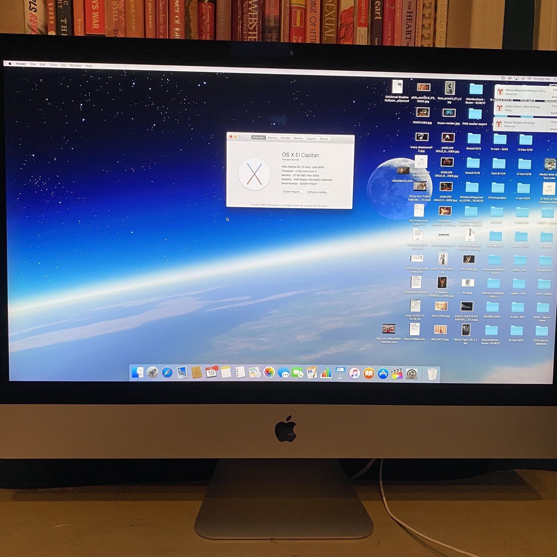Screen dimensions: 557x557
Task: Switch to the Storage tab
Action: click(x=285, y=138)
